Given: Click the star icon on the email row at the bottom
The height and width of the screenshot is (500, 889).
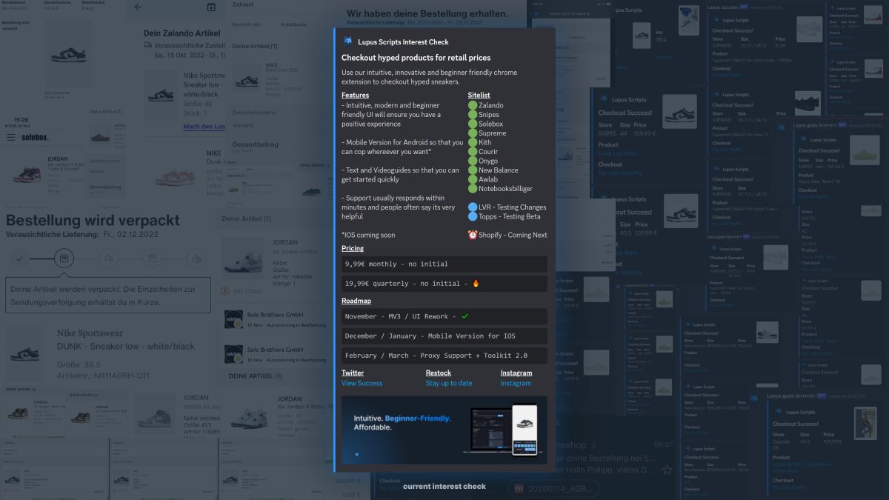Looking at the screenshot, I should pyautogui.click(x=667, y=470).
